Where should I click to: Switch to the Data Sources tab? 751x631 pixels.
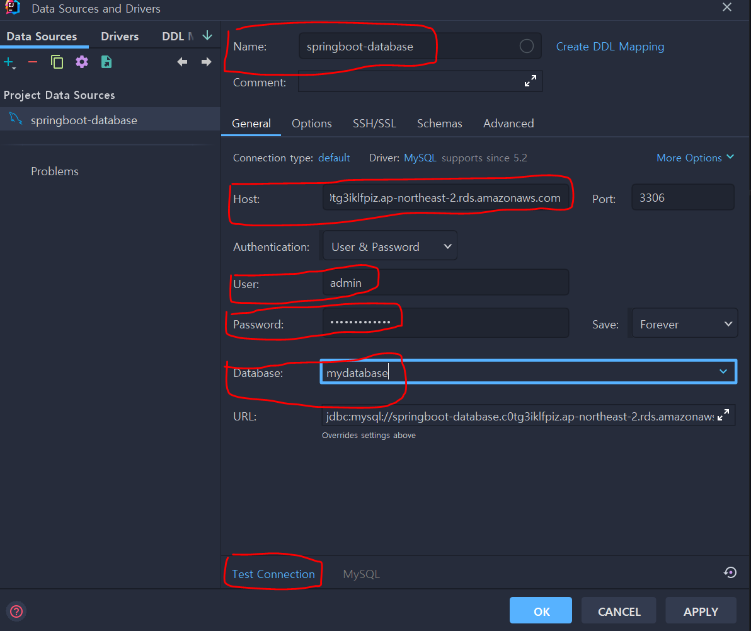tap(42, 37)
